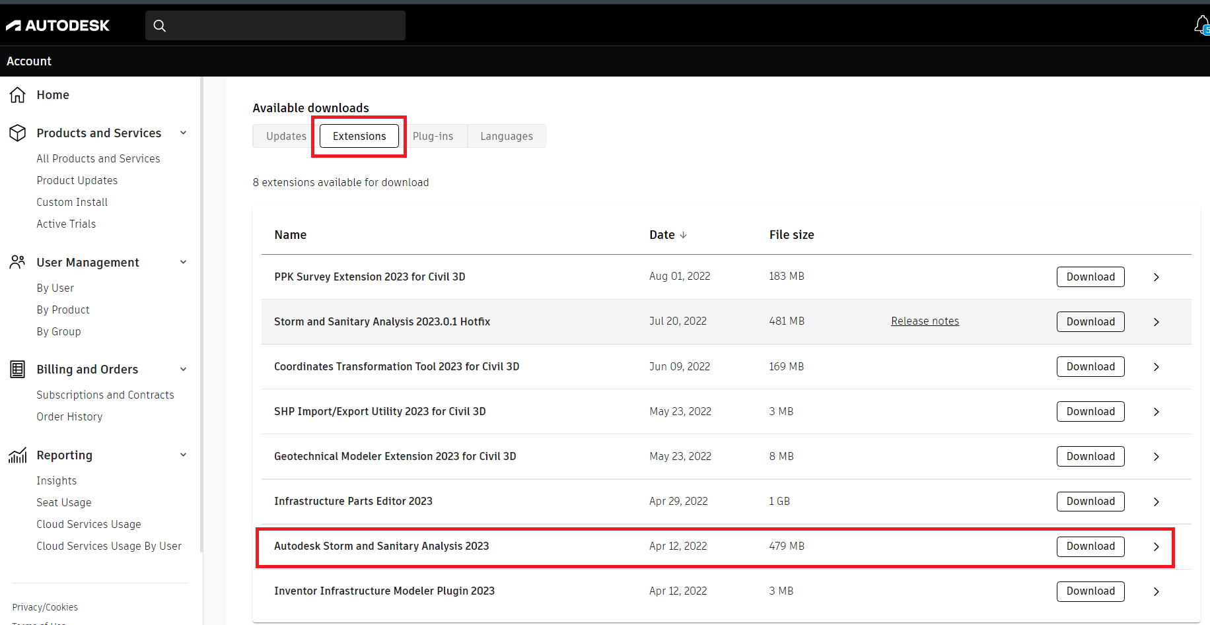The height and width of the screenshot is (625, 1210).
Task: Click the Privacy/Cookies link
Action: coord(44,607)
